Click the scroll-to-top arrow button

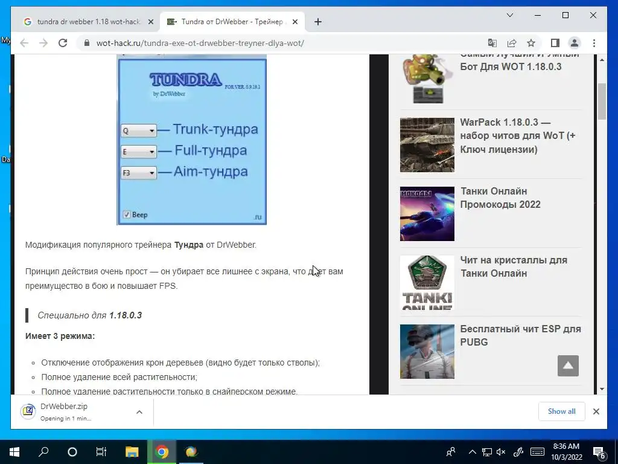click(x=568, y=366)
